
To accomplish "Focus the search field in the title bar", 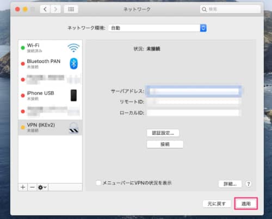I will click(x=230, y=9).
